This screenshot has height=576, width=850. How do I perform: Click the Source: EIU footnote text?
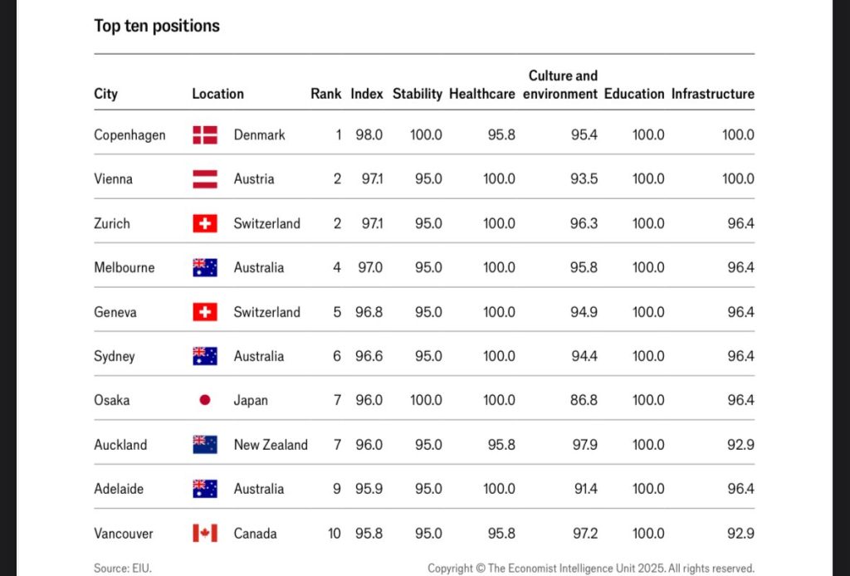click(x=123, y=569)
